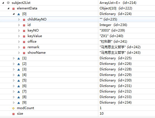Select the office variable row
Viewport: 155px width, 118px height.
coord(77,42)
